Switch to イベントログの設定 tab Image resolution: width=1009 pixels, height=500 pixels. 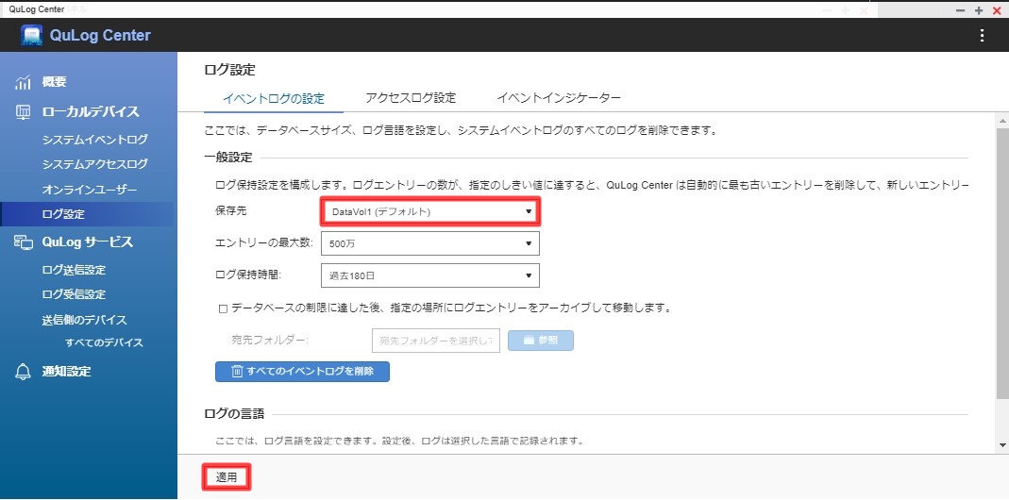[274, 98]
